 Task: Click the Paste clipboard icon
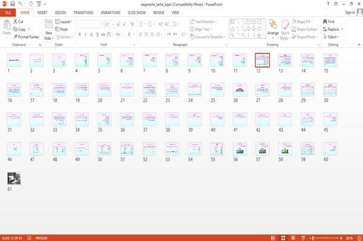pyautogui.click(x=7, y=25)
